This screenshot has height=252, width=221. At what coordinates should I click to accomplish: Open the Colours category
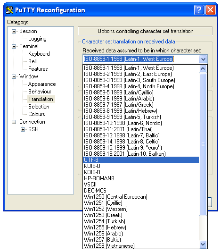37,114
